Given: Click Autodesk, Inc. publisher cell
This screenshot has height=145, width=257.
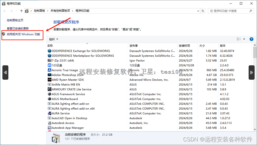Looking at the screenshot, I should click(x=139, y=123).
